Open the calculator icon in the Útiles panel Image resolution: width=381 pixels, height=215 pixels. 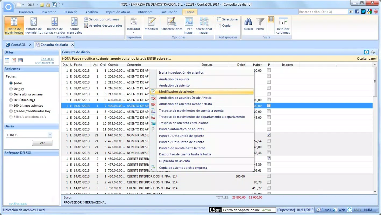[7, 60]
